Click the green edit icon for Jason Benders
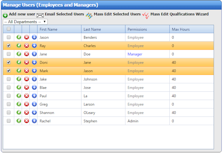Screen dimensions: 223x153 [x=19, y=37]
